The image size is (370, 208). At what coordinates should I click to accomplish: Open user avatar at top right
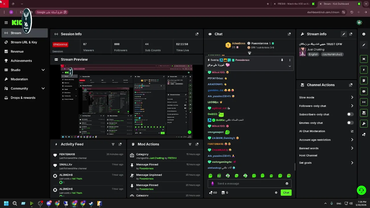click(x=359, y=23)
